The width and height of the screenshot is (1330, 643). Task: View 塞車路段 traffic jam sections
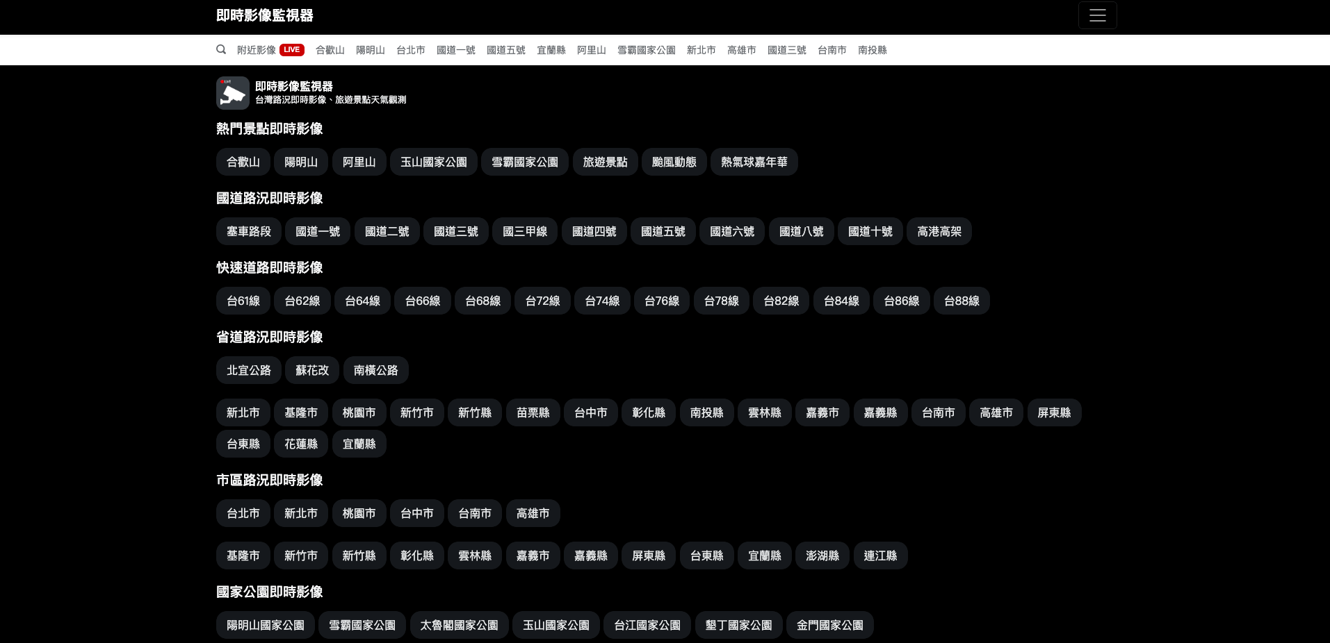(248, 231)
